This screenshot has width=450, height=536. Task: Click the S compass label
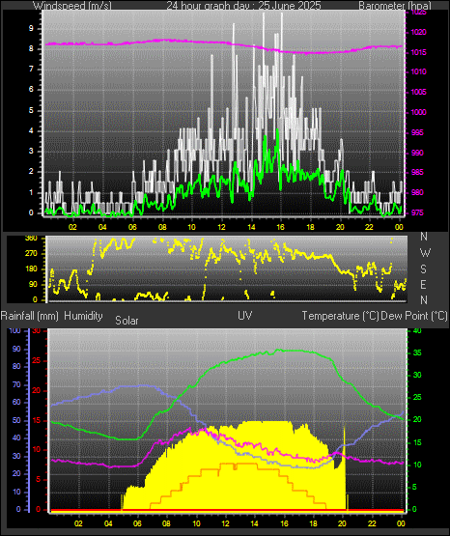click(423, 269)
